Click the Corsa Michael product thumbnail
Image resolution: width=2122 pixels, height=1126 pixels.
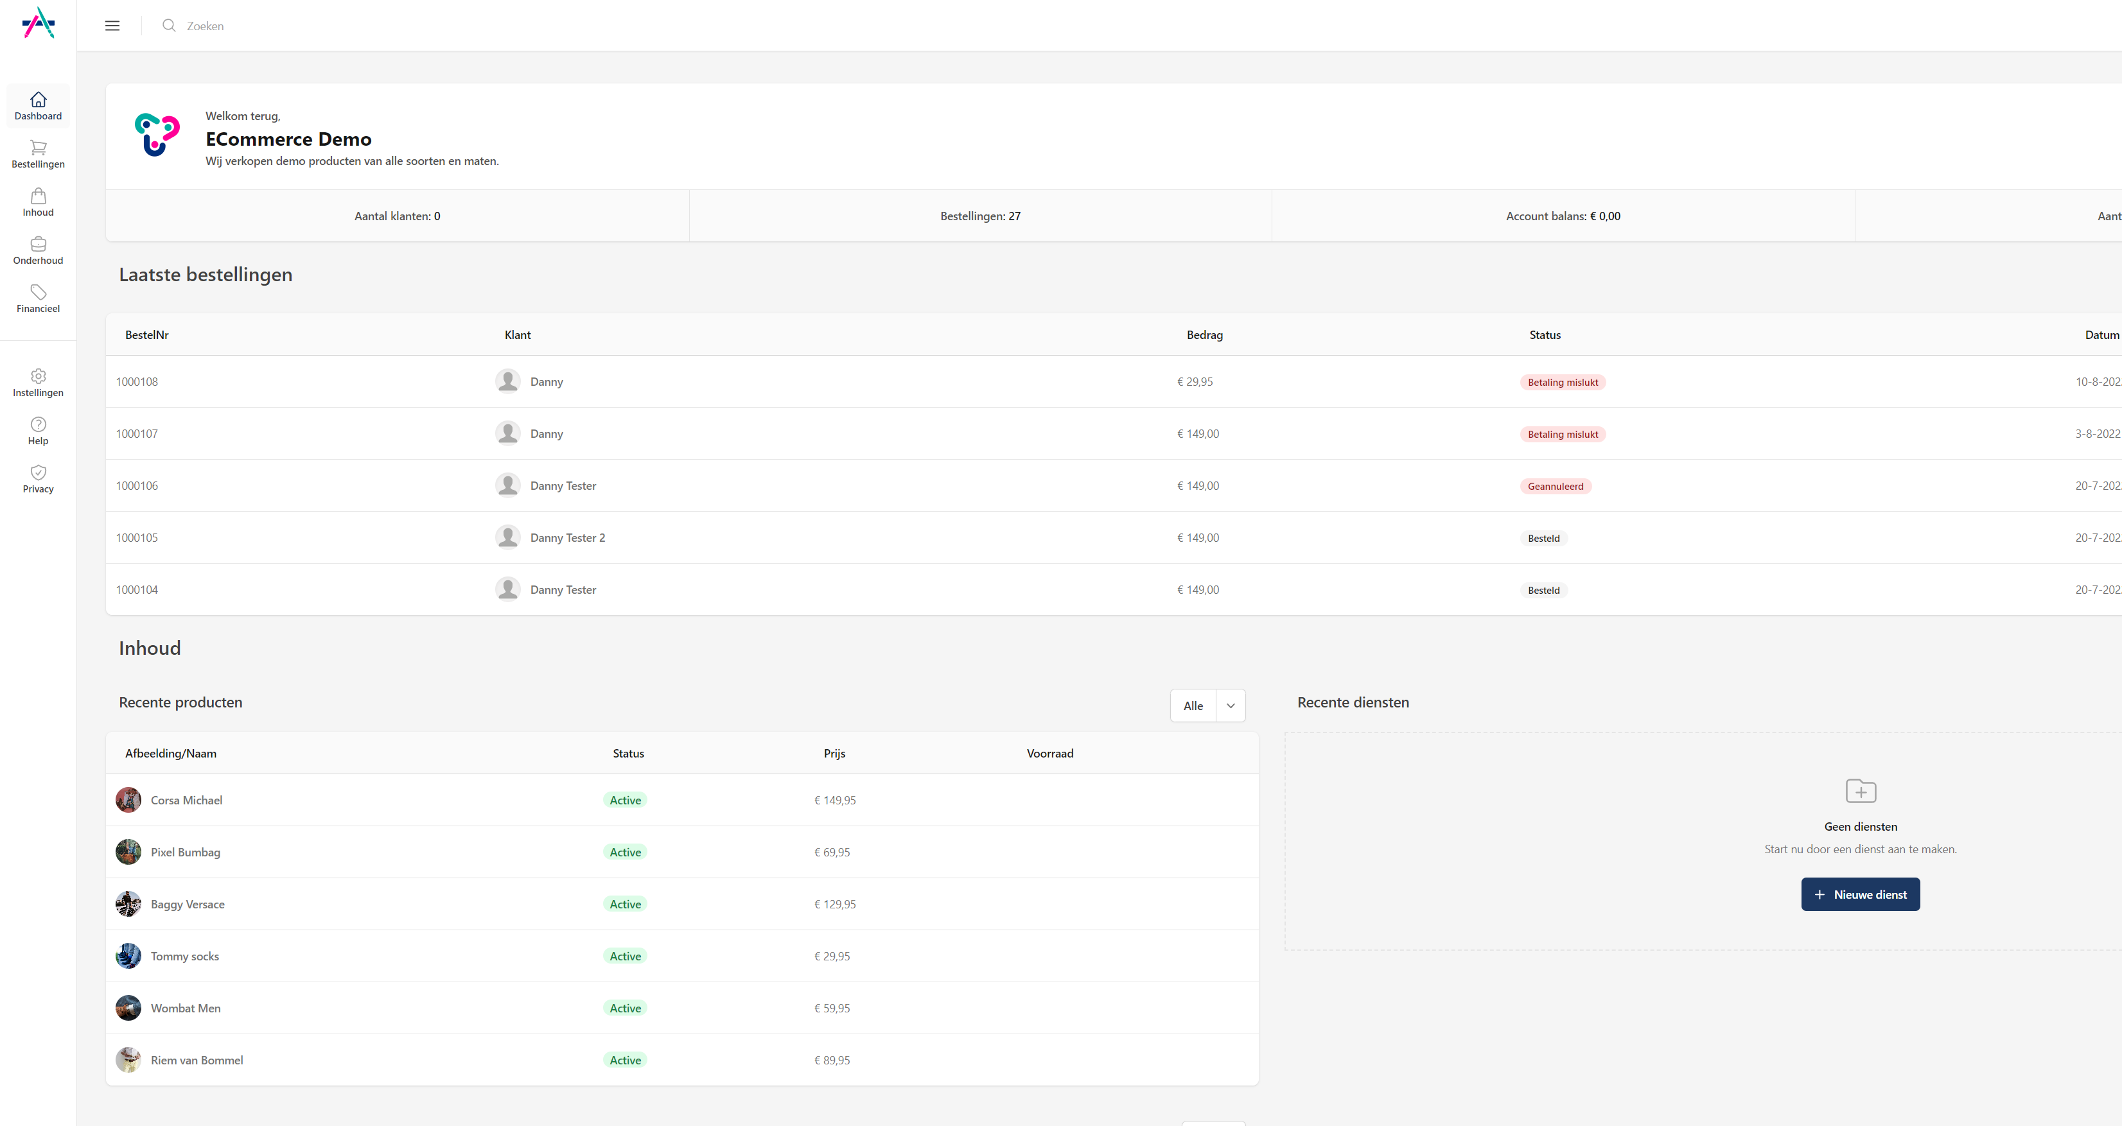click(128, 799)
